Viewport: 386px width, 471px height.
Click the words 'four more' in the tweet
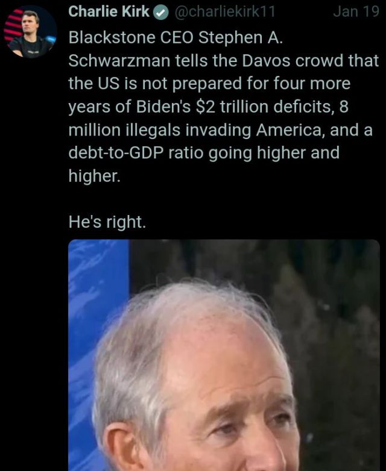(x=312, y=84)
